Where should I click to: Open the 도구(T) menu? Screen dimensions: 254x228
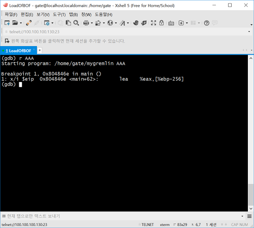(59, 15)
